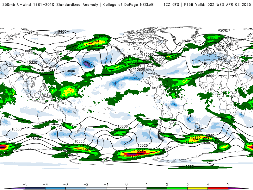
Task: Select the blue swatch between -4 and -3
Action: tap(55, 188)
